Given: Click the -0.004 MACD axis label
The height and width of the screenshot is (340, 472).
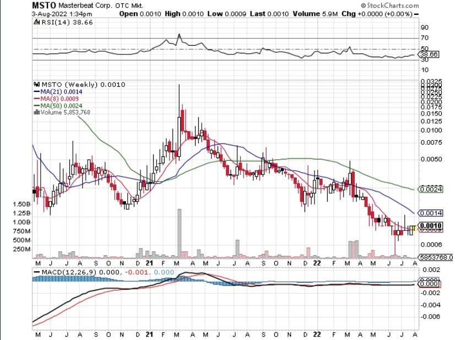Looking at the screenshot, I should [430, 305].
